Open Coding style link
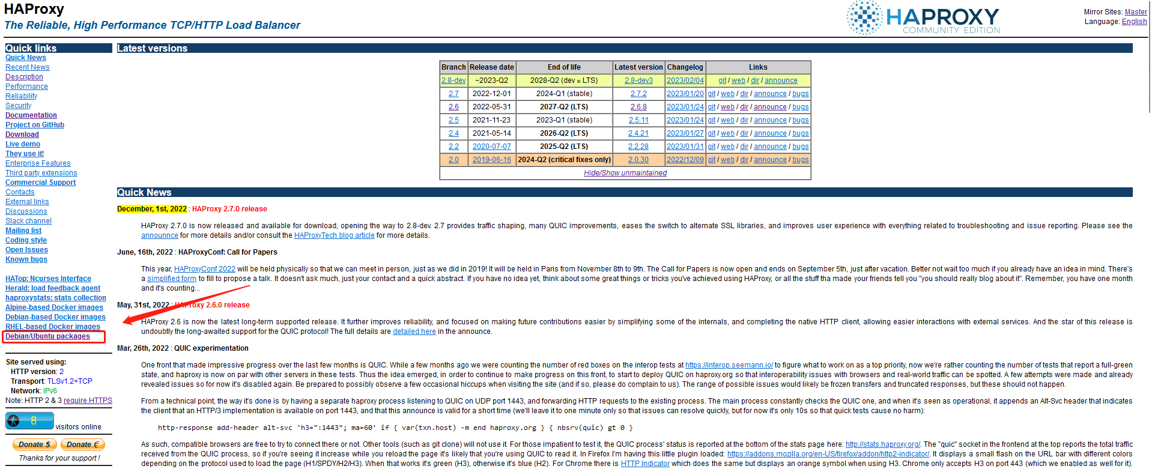Image resolution: width=1152 pixels, height=469 pixels. click(26, 240)
